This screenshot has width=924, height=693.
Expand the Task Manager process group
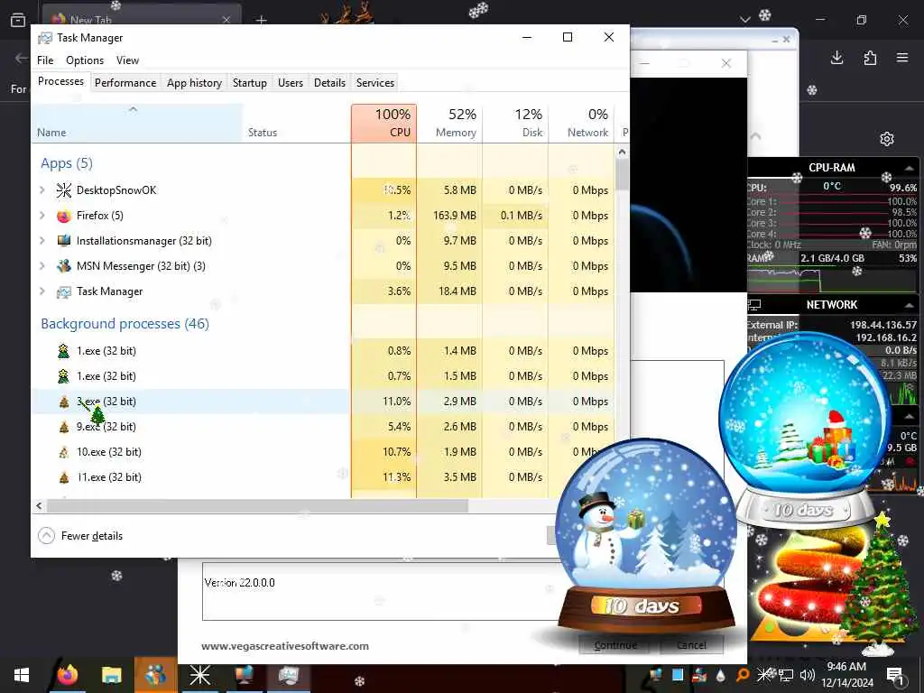[x=42, y=291]
